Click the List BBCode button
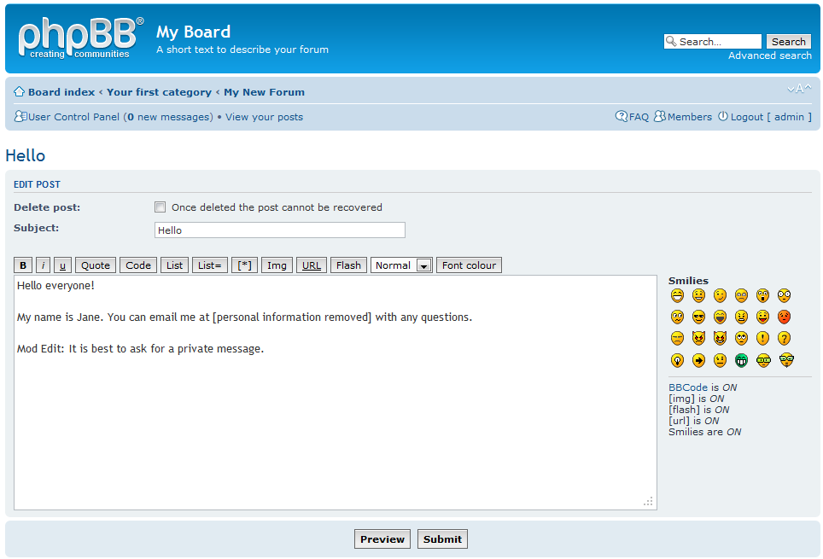823x559 pixels. [175, 265]
